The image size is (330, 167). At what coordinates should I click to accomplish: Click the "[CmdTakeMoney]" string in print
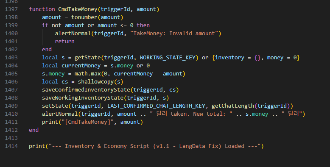tap(87, 122)
